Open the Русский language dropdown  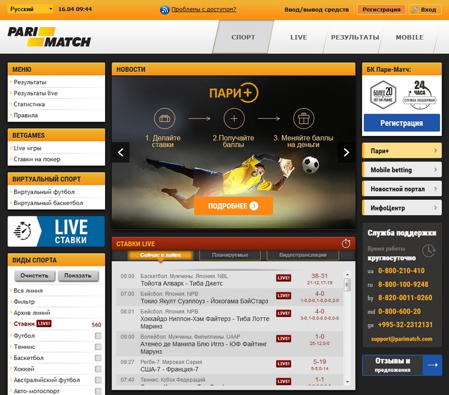[30, 9]
